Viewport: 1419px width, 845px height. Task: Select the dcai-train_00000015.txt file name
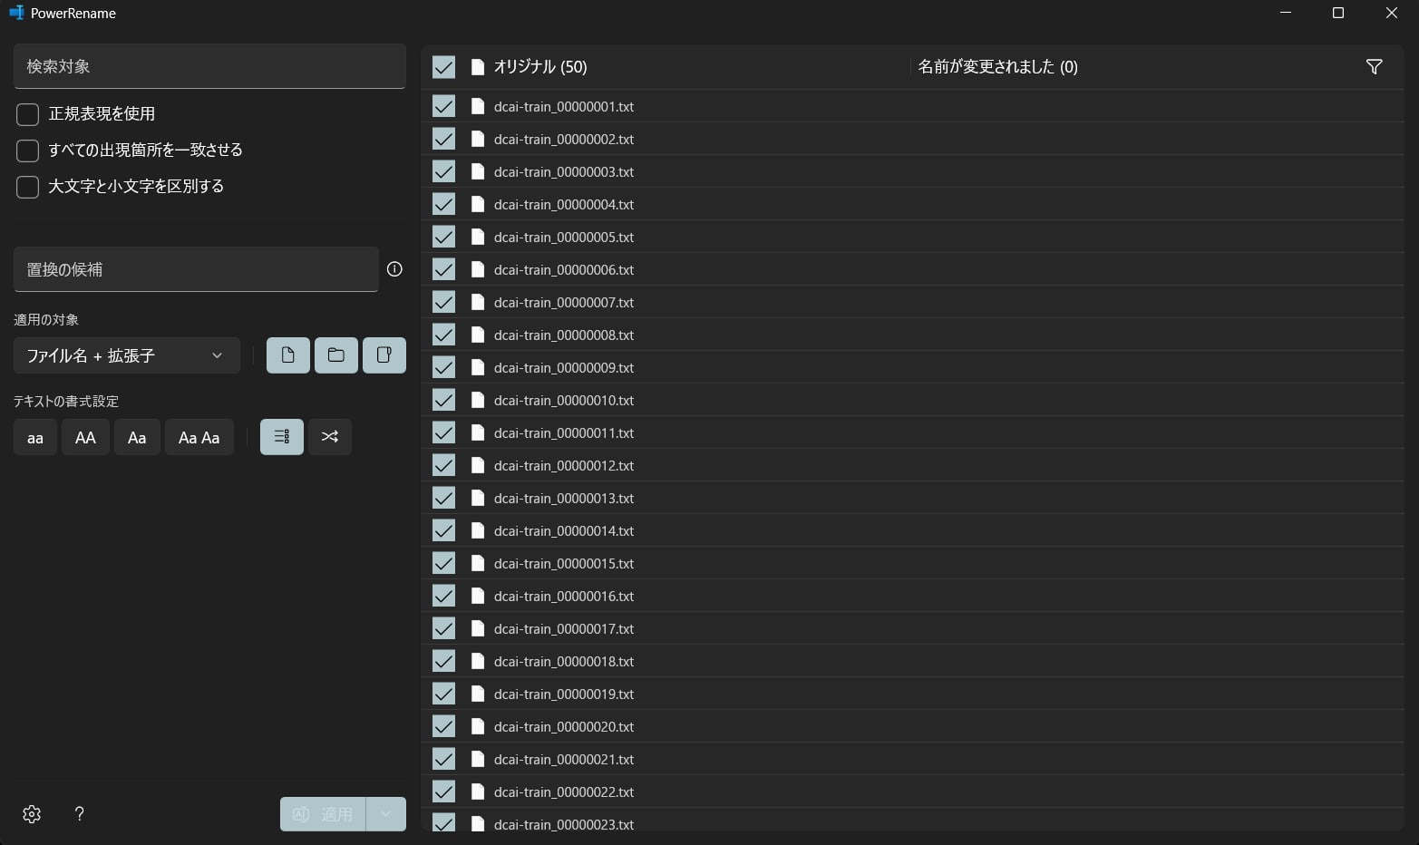click(564, 563)
